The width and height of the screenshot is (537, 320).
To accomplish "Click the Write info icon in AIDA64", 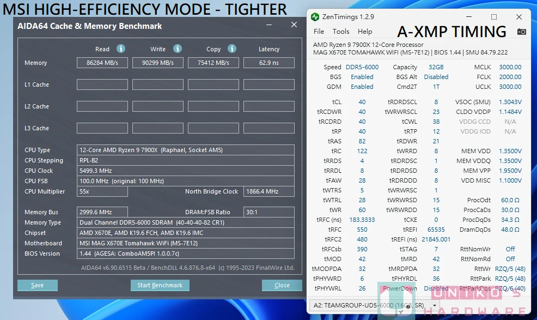I will [177, 49].
